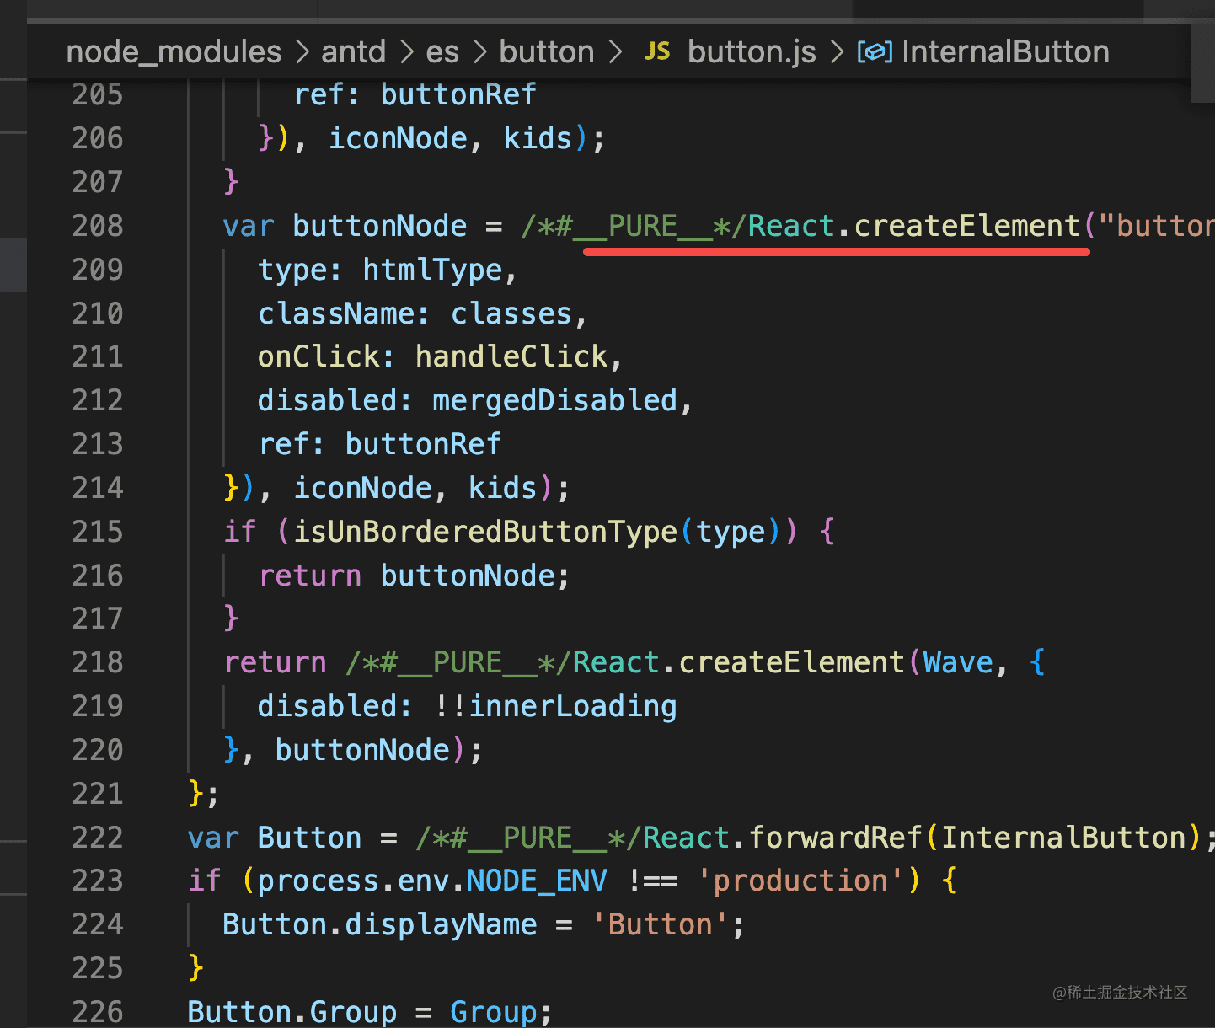Open the es folder breadcrumb

pyautogui.click(x=442, y=52)
